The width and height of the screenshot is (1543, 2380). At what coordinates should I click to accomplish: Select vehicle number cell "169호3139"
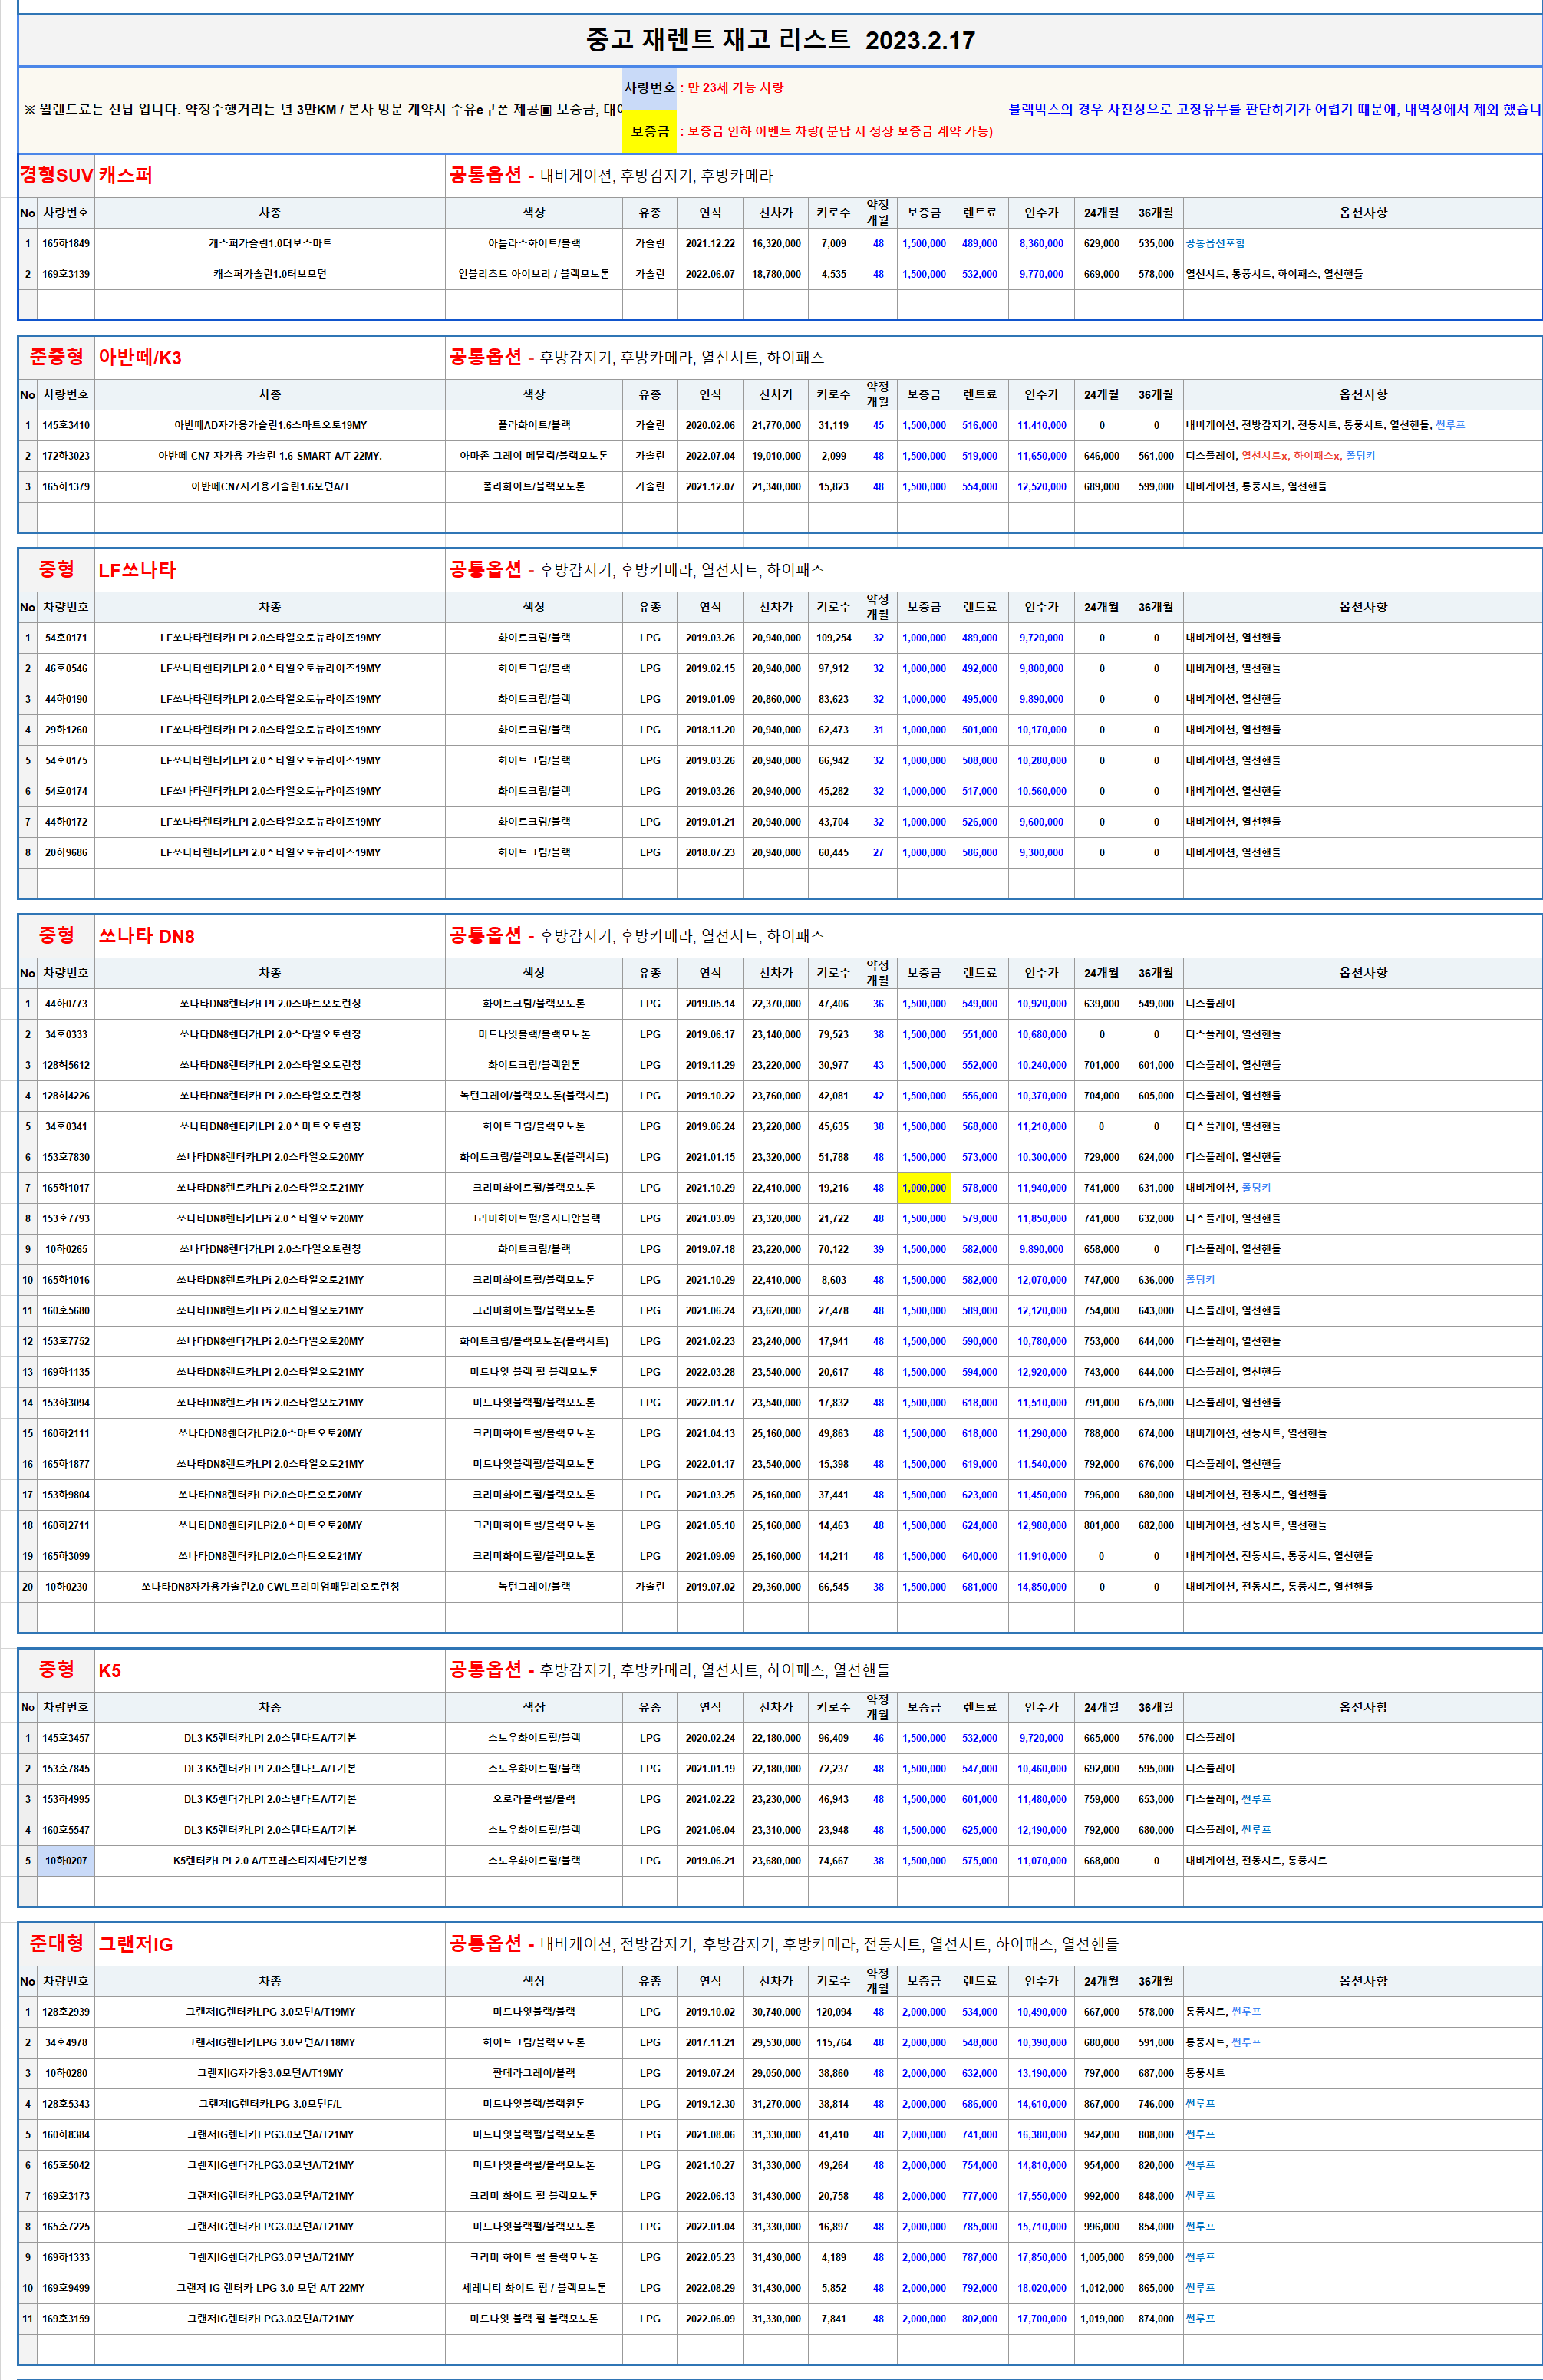(x=66, y=274)
